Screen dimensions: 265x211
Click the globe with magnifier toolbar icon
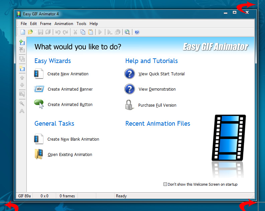(x=127, y=32)
